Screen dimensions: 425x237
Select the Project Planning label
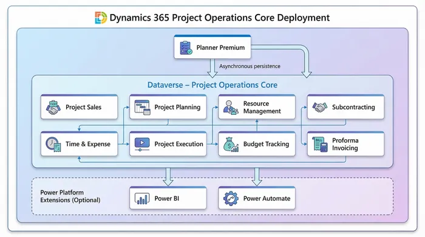click(x=177, y=107)
